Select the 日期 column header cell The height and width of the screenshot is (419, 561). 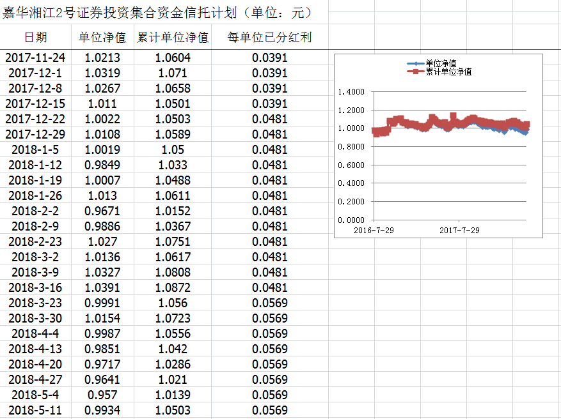click(35, 38)
